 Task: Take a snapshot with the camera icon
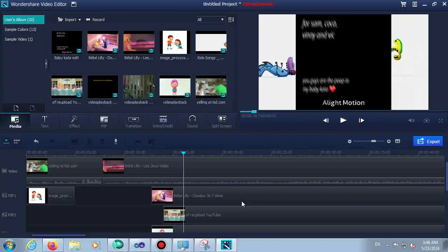point(426,120)
